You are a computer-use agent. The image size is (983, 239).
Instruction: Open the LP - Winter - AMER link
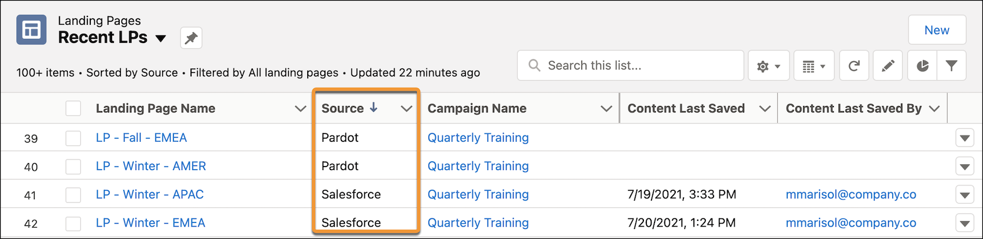click(151, 166)
